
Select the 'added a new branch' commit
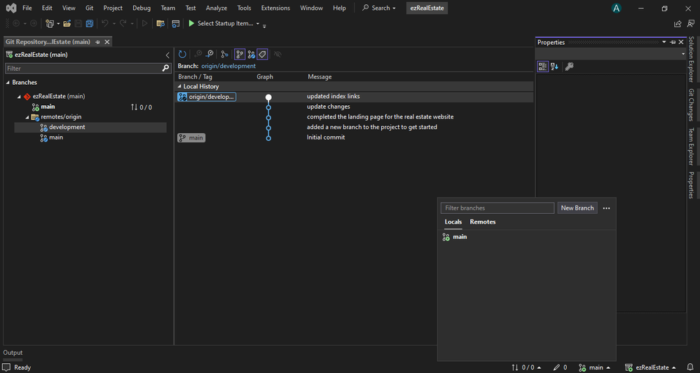pyautogui.click(x=355, y=128)
